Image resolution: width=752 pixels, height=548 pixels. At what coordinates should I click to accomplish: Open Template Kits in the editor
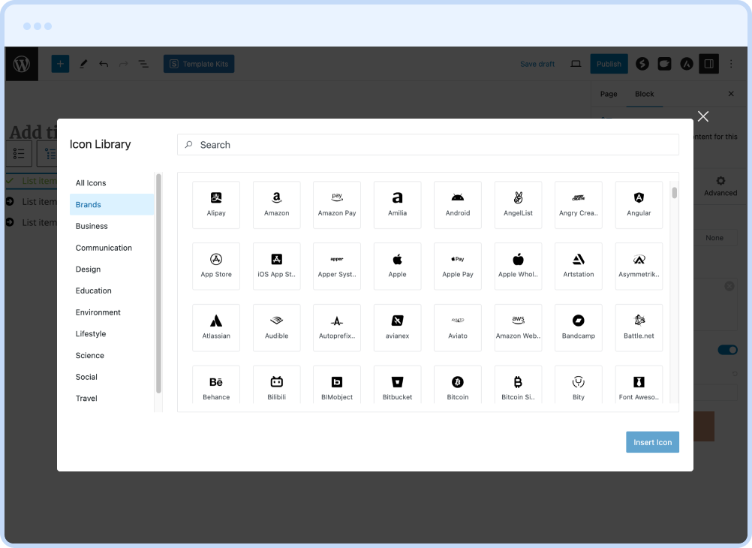click(199, 64)
